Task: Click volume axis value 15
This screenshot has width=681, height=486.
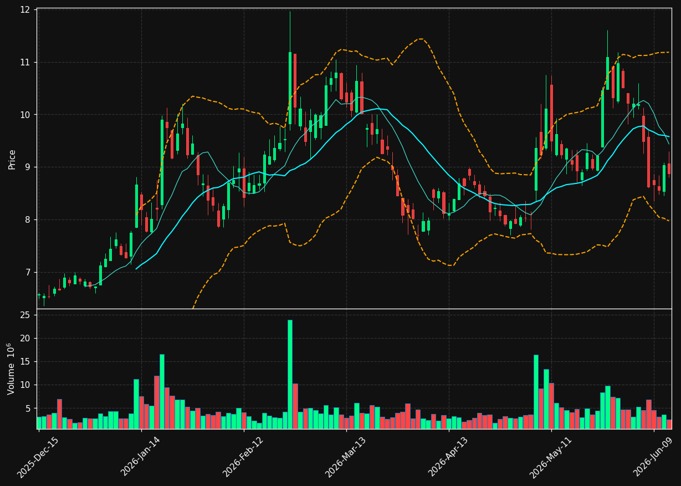Action: [25, 362]
